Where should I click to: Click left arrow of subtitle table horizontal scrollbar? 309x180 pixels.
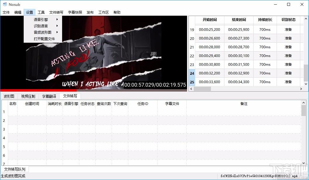click(191, 89)
